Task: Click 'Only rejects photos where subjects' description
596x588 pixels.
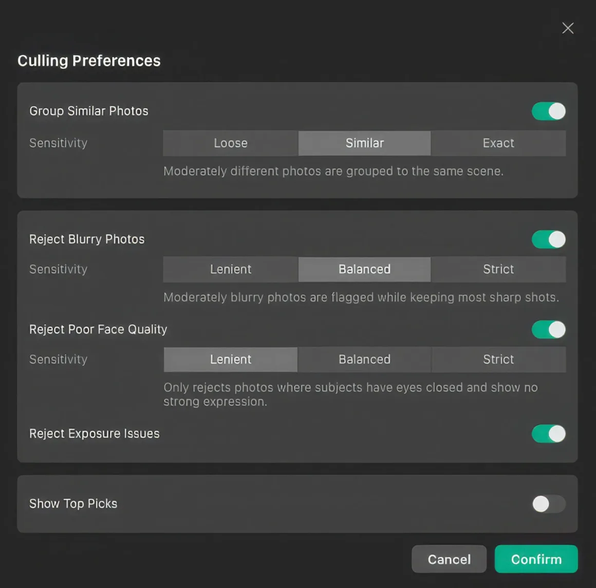Action: pos(350,394)
